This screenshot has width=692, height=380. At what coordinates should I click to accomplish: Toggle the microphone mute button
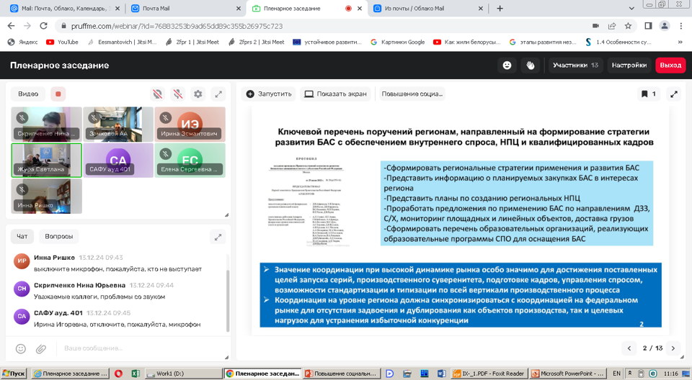[x=177, y=94]
